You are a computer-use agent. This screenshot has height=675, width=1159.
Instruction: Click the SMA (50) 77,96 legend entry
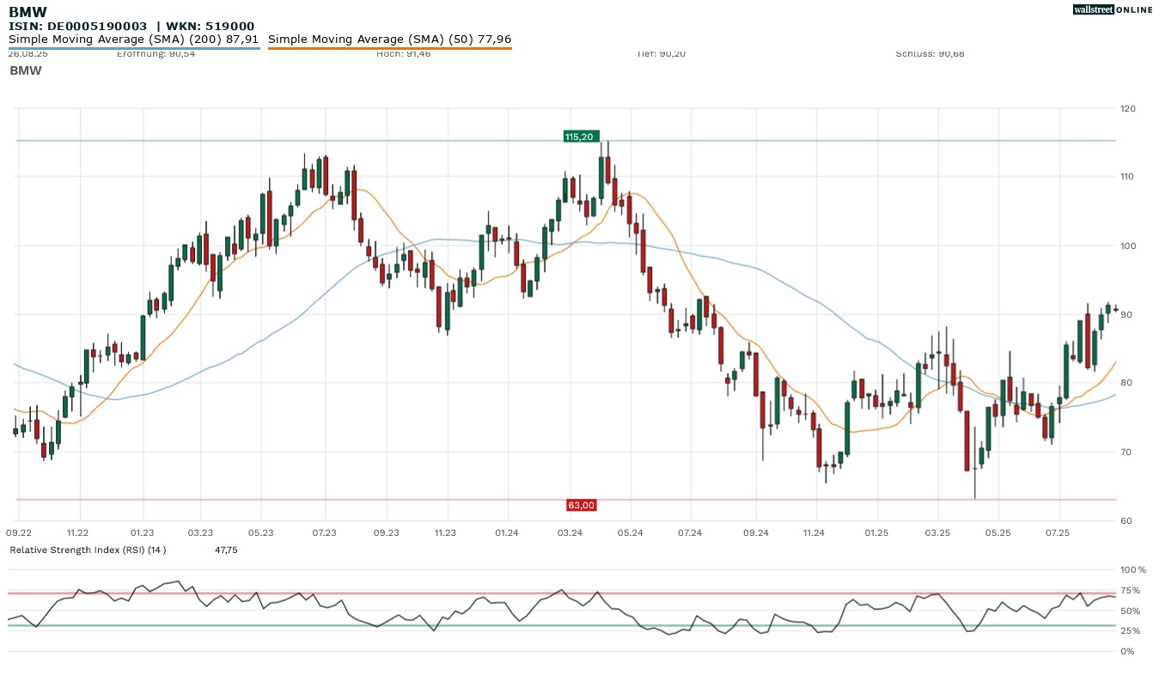point(390,40)
